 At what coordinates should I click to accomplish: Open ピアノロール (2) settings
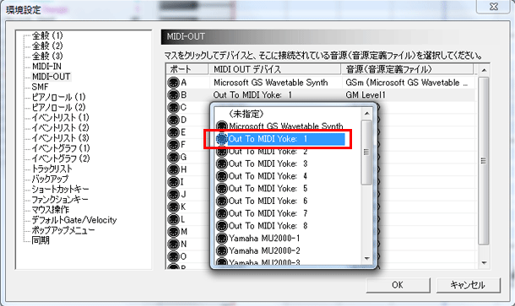58,107
